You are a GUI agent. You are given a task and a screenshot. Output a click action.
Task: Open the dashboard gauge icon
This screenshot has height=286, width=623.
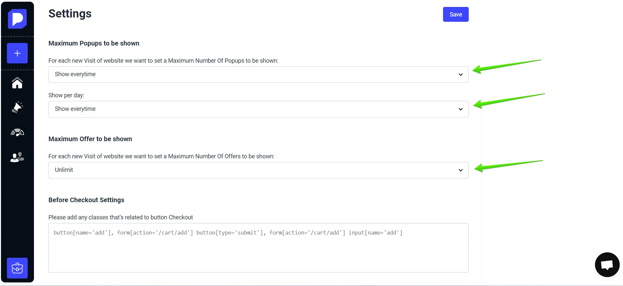coord(17,132)
